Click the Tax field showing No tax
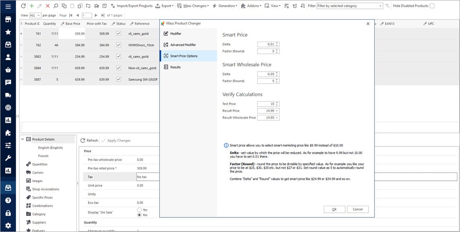460x232 pixels. coord(297,177)
